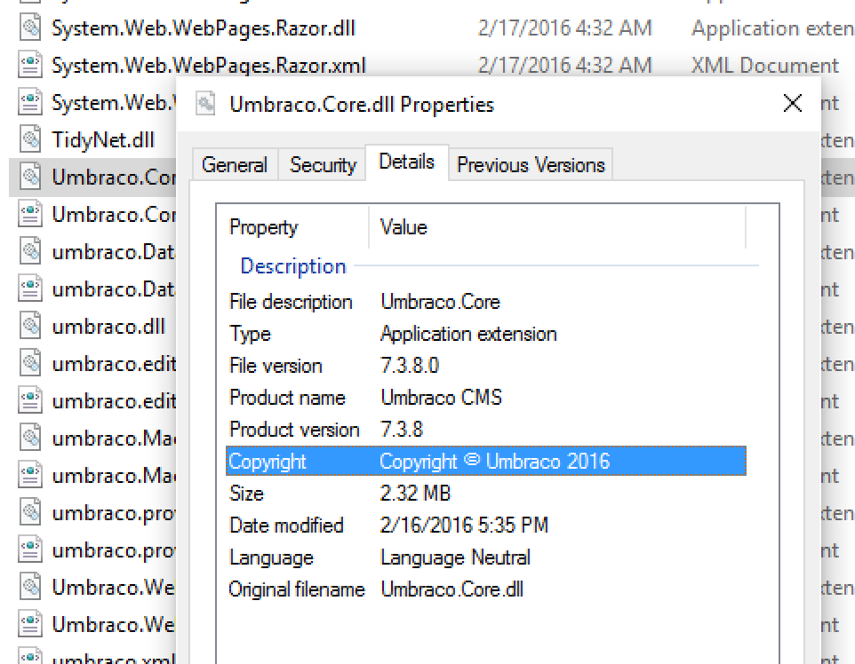Select the Size property row
This screenshot has width=855, height=664.
(x=486, y=493)
